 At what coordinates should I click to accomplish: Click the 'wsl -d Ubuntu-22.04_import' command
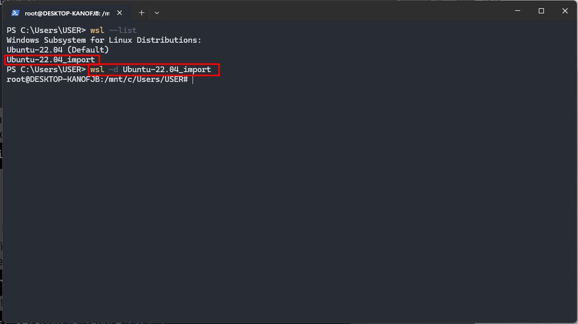151,70
